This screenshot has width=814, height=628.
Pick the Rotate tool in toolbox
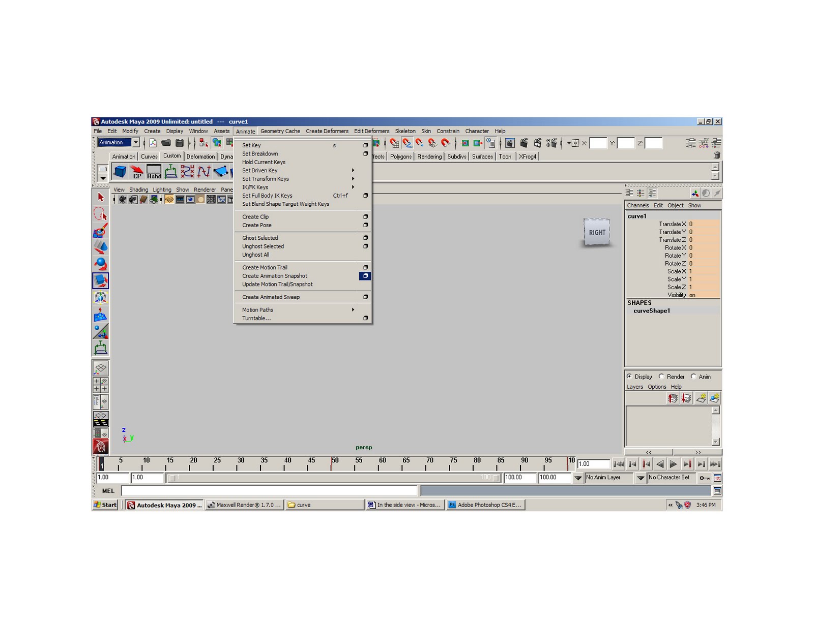[100, 264]
